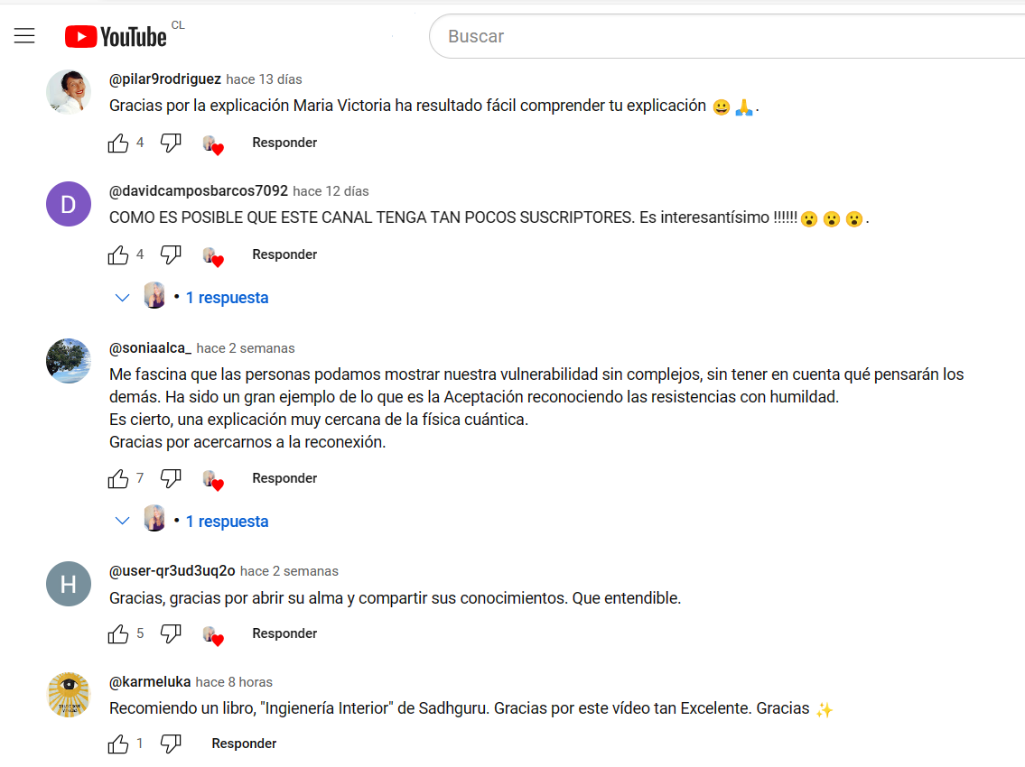Like the comment by @pilar9rodriguez
Image resolution: width=1025 pixels, height=767 pixels.
coord(118,143)
